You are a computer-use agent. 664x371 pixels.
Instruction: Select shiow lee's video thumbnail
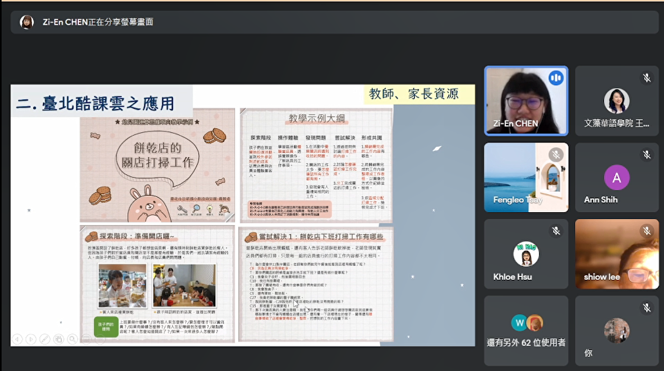point(617,254)
